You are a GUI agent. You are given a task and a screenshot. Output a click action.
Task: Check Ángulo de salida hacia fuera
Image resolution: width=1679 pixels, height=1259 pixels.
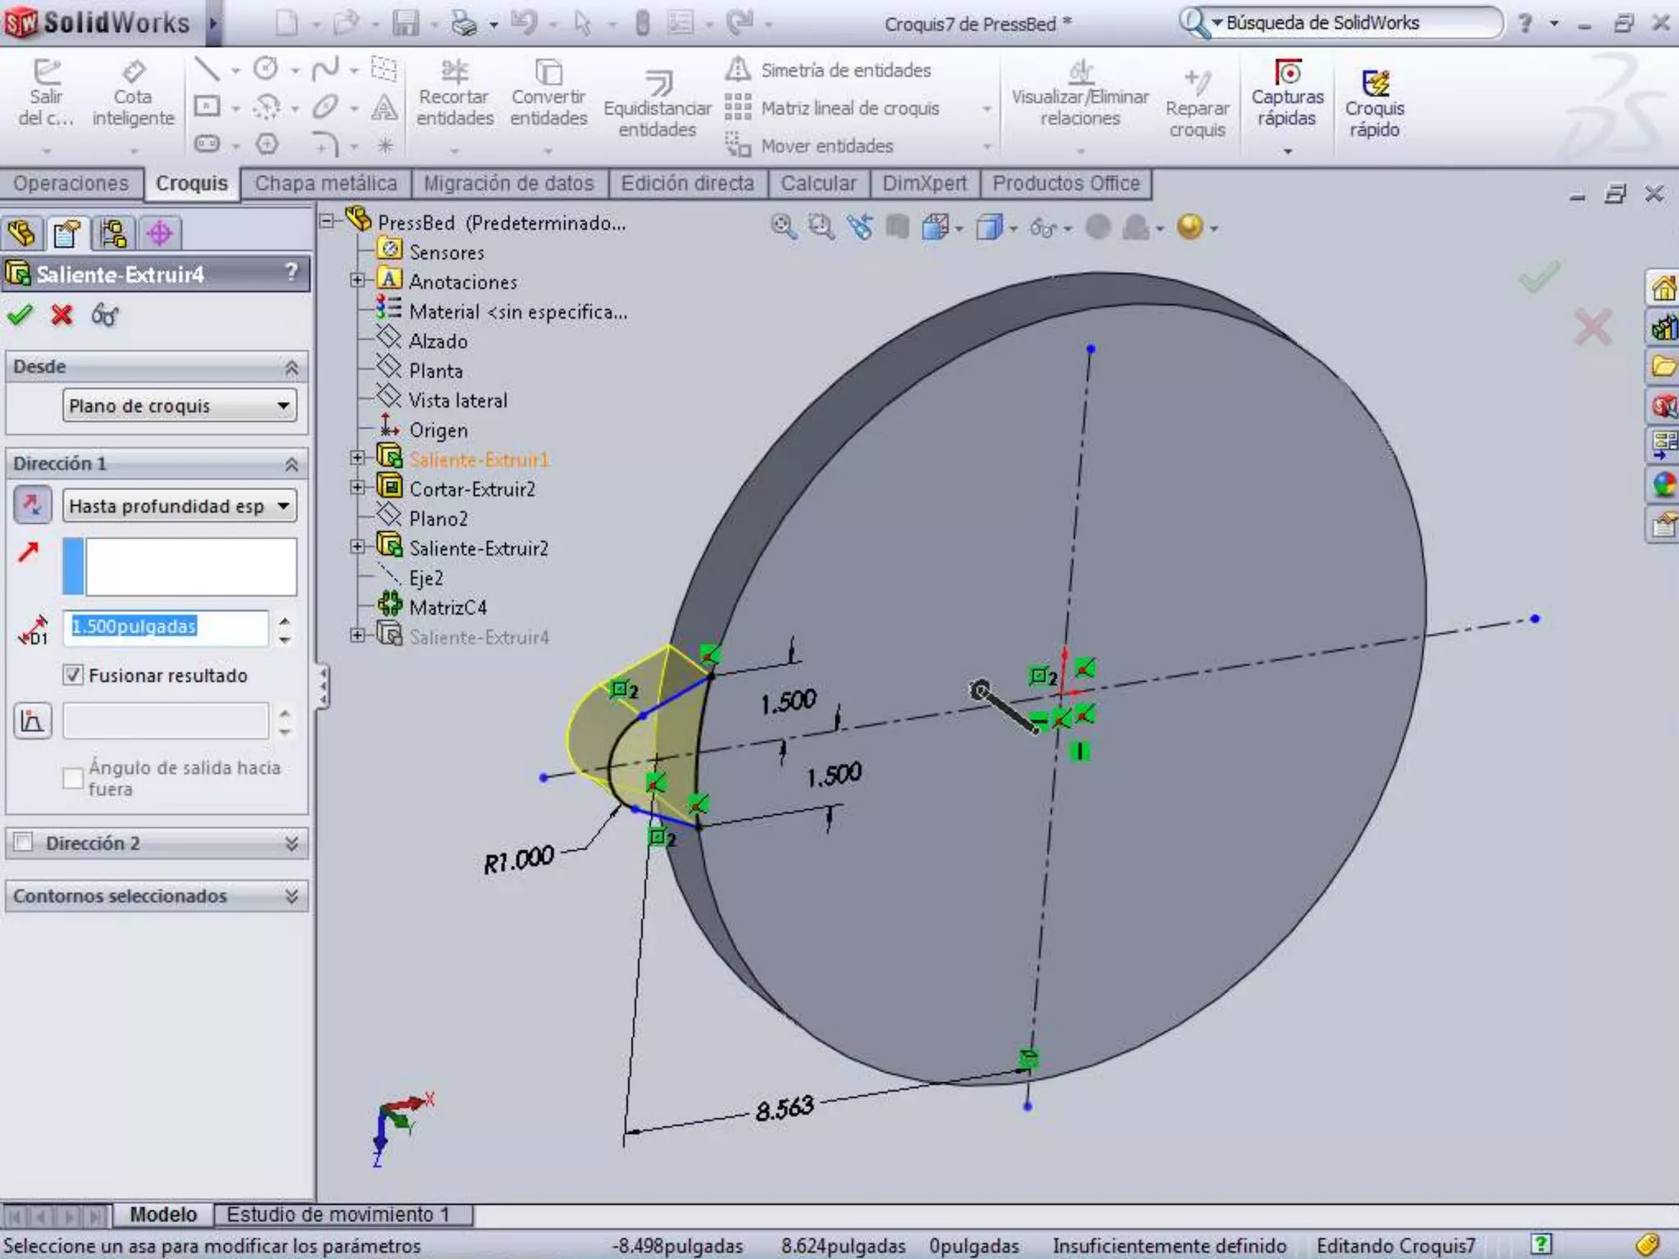(x=73, y=778)
